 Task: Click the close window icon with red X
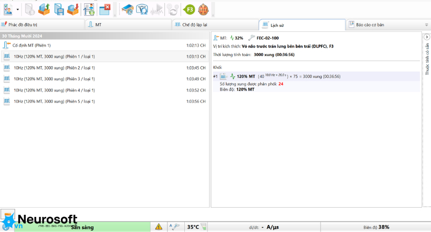pyautogui.click(x=105, y=10)
